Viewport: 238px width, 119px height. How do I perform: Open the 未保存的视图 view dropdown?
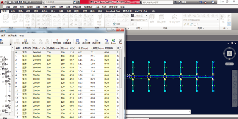[x=139, y=20]
